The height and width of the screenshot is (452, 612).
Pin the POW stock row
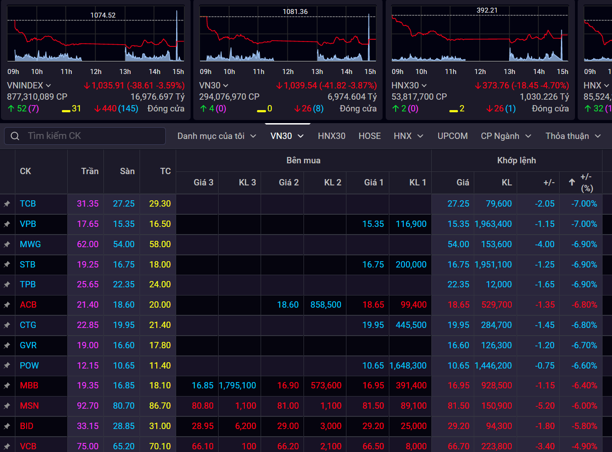pyautogui.click(x=7, y=366)
